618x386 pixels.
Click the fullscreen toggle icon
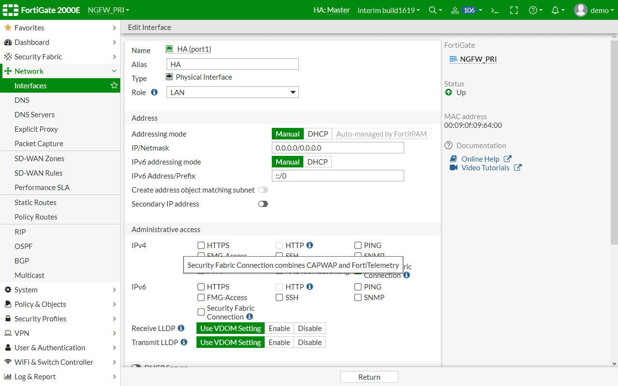tap(514, 10)
